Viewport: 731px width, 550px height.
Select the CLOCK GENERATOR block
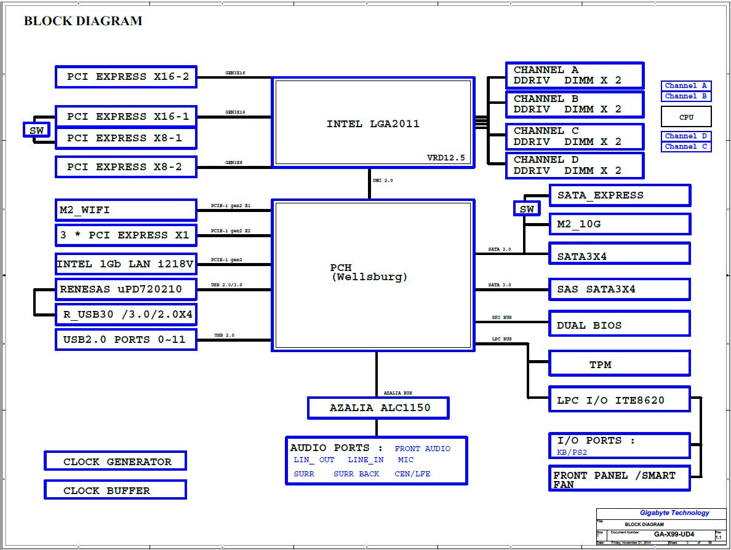(x=116, y=462)
